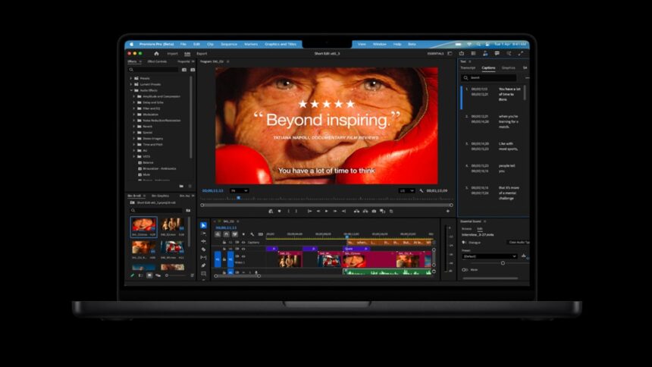This screenshot has width=652, height=367.
Task: Hide the Captions track eye toggle
Action: pos(243,242)
